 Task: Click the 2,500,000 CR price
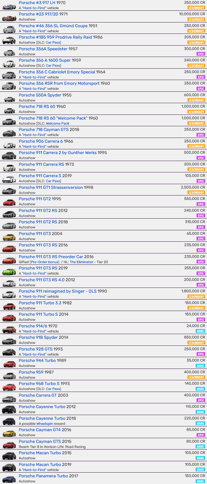point(193,187)
